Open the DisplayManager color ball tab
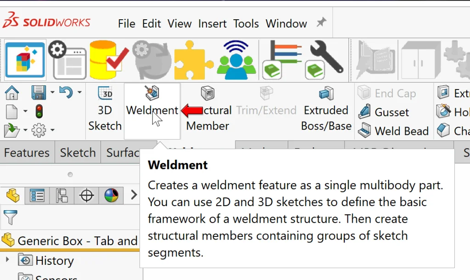Viewport: 470px width, 280px height. point(111,196)
